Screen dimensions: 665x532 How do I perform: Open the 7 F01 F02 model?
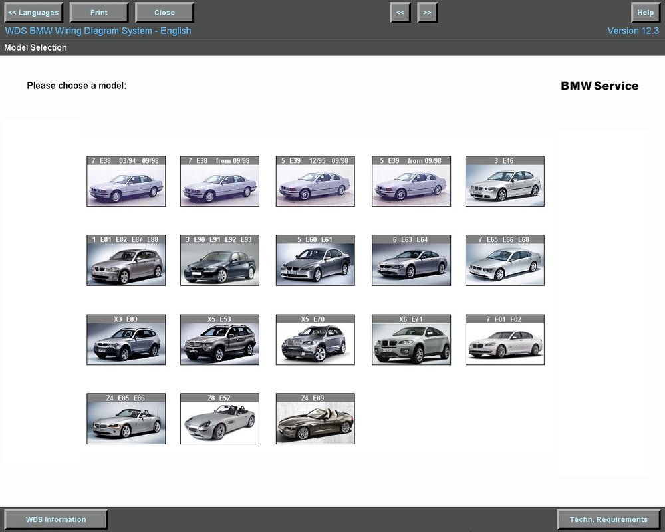pyautogui.click(x=505, y=340)
